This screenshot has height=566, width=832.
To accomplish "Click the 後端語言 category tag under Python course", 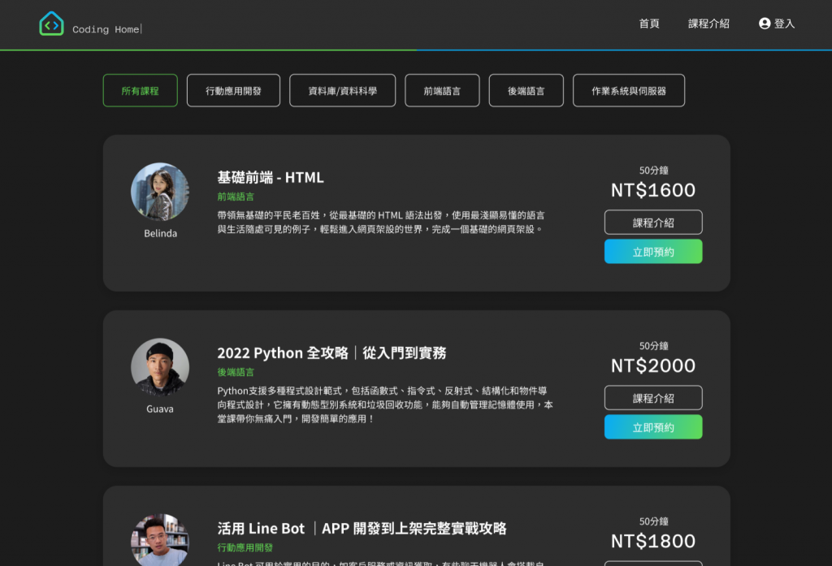I will coord(236,373).
